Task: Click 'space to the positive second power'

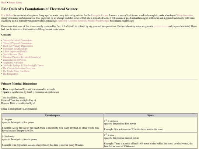Action: 122,138
